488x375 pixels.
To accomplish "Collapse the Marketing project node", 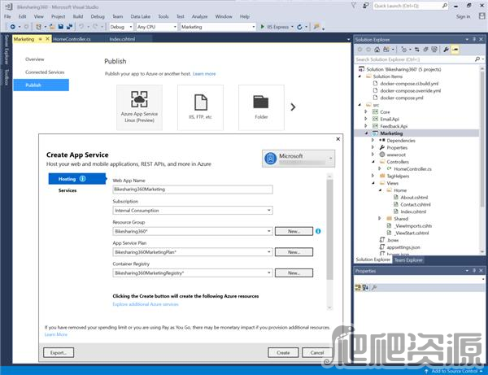I will pos(366,133).
